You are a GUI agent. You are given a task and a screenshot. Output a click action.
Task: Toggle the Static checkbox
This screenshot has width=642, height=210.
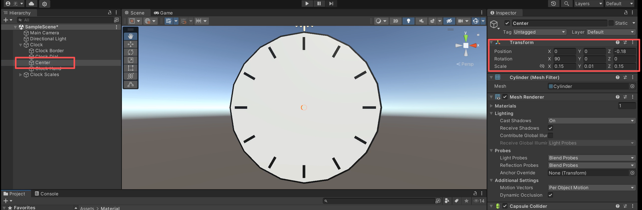611,23
